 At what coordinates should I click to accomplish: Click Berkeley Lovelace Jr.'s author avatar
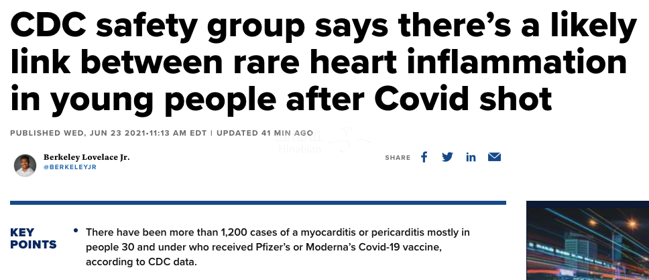coord(25,165)
